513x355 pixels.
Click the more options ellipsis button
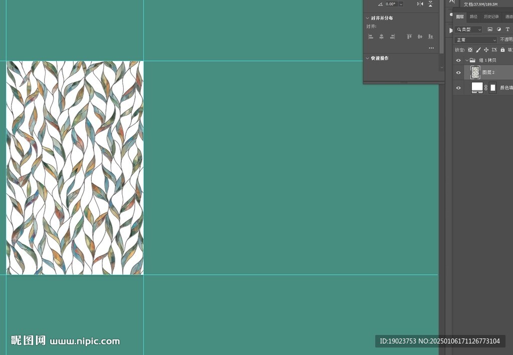[431, 48]
